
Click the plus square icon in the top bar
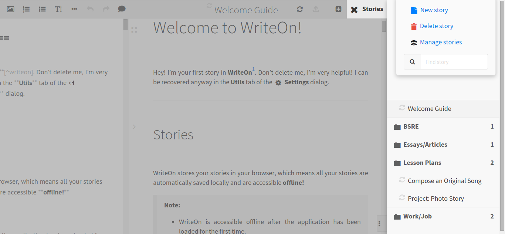tap(338, 9)
